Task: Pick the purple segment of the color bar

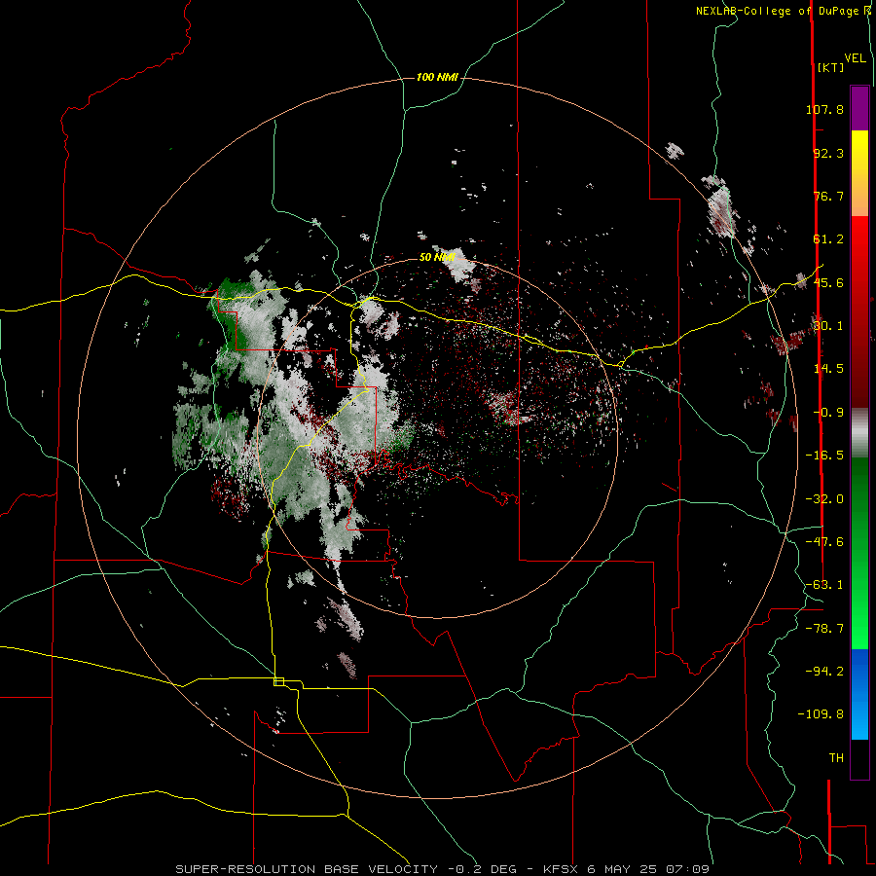Action: point(859,108)
